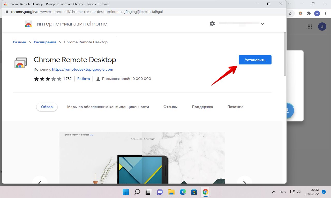Open network icon in system tray
The image size is (331, 198).
(292, 192)
